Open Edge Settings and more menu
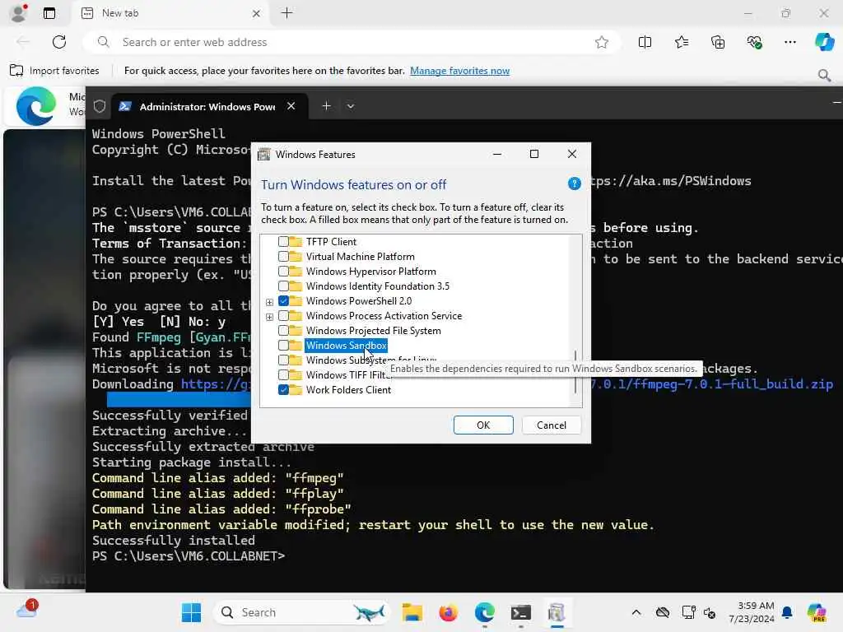Viewport: 843px width, 632px height. [789, 42]
